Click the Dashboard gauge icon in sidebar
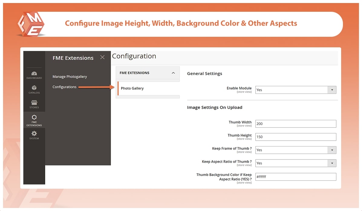This screenshot has width=362, height=211. point(34,74)
